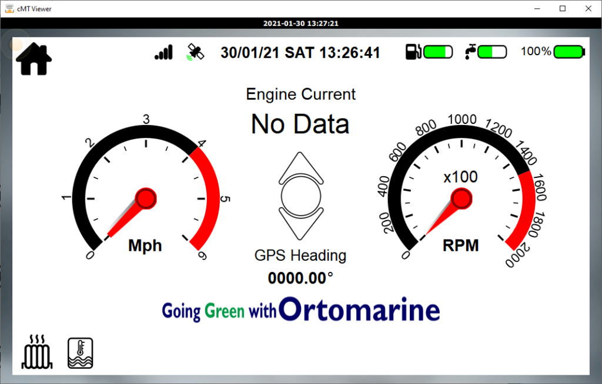Click the 5 mark on Mph gauge
This screenshot has width=602, height=384.
(225, 198)
